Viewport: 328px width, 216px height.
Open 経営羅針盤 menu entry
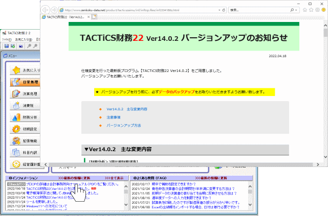[x=25, y=164]
